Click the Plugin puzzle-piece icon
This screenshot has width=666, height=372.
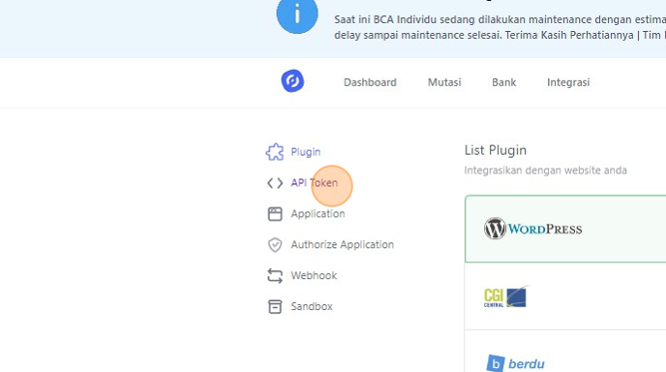(x=275, y=152)
